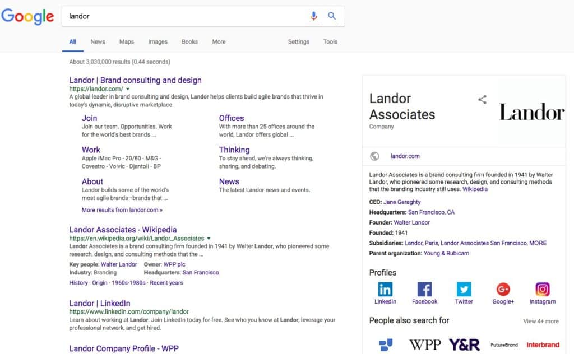Screen dimensions: 574x354
Task: Select the Interbrand logo thumbnail
Action: (x=543, y=345)
